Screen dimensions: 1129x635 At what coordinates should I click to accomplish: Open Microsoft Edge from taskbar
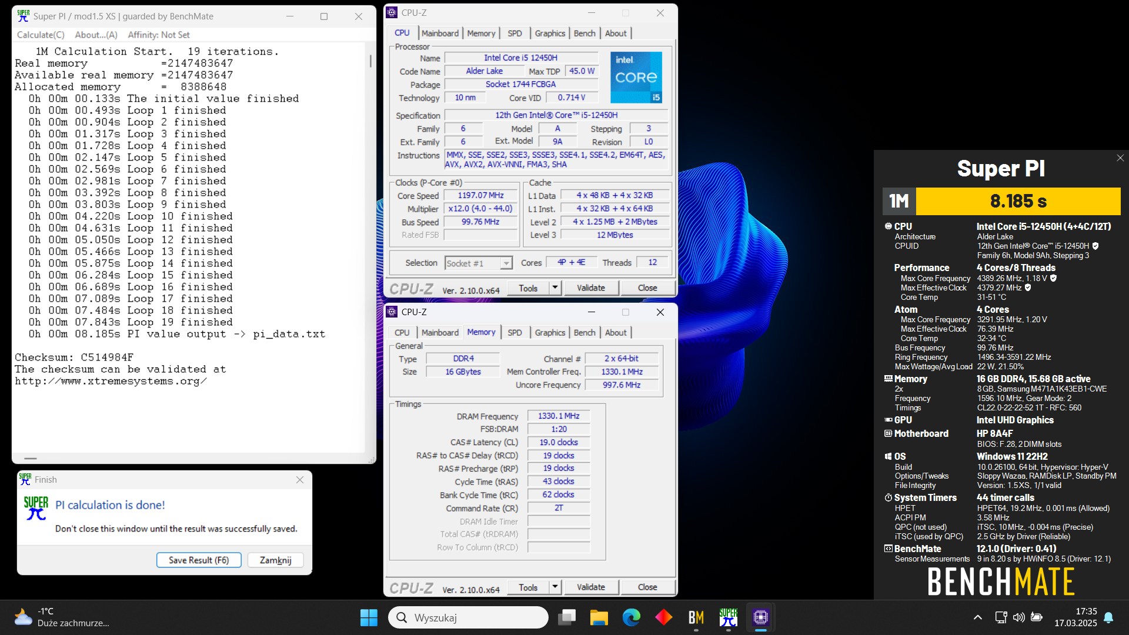(632, 617)
